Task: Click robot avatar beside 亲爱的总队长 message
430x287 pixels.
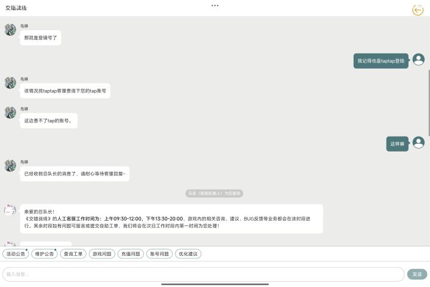Action: [x=10, y=210]
